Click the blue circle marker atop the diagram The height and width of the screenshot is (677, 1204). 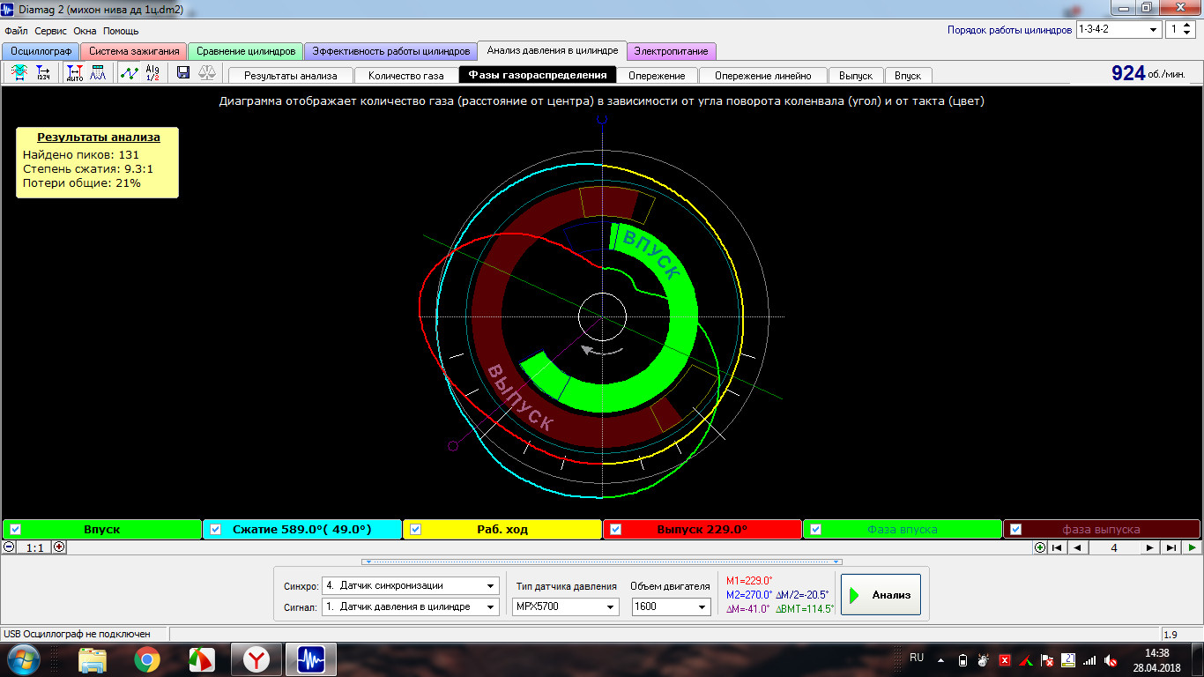602,118
